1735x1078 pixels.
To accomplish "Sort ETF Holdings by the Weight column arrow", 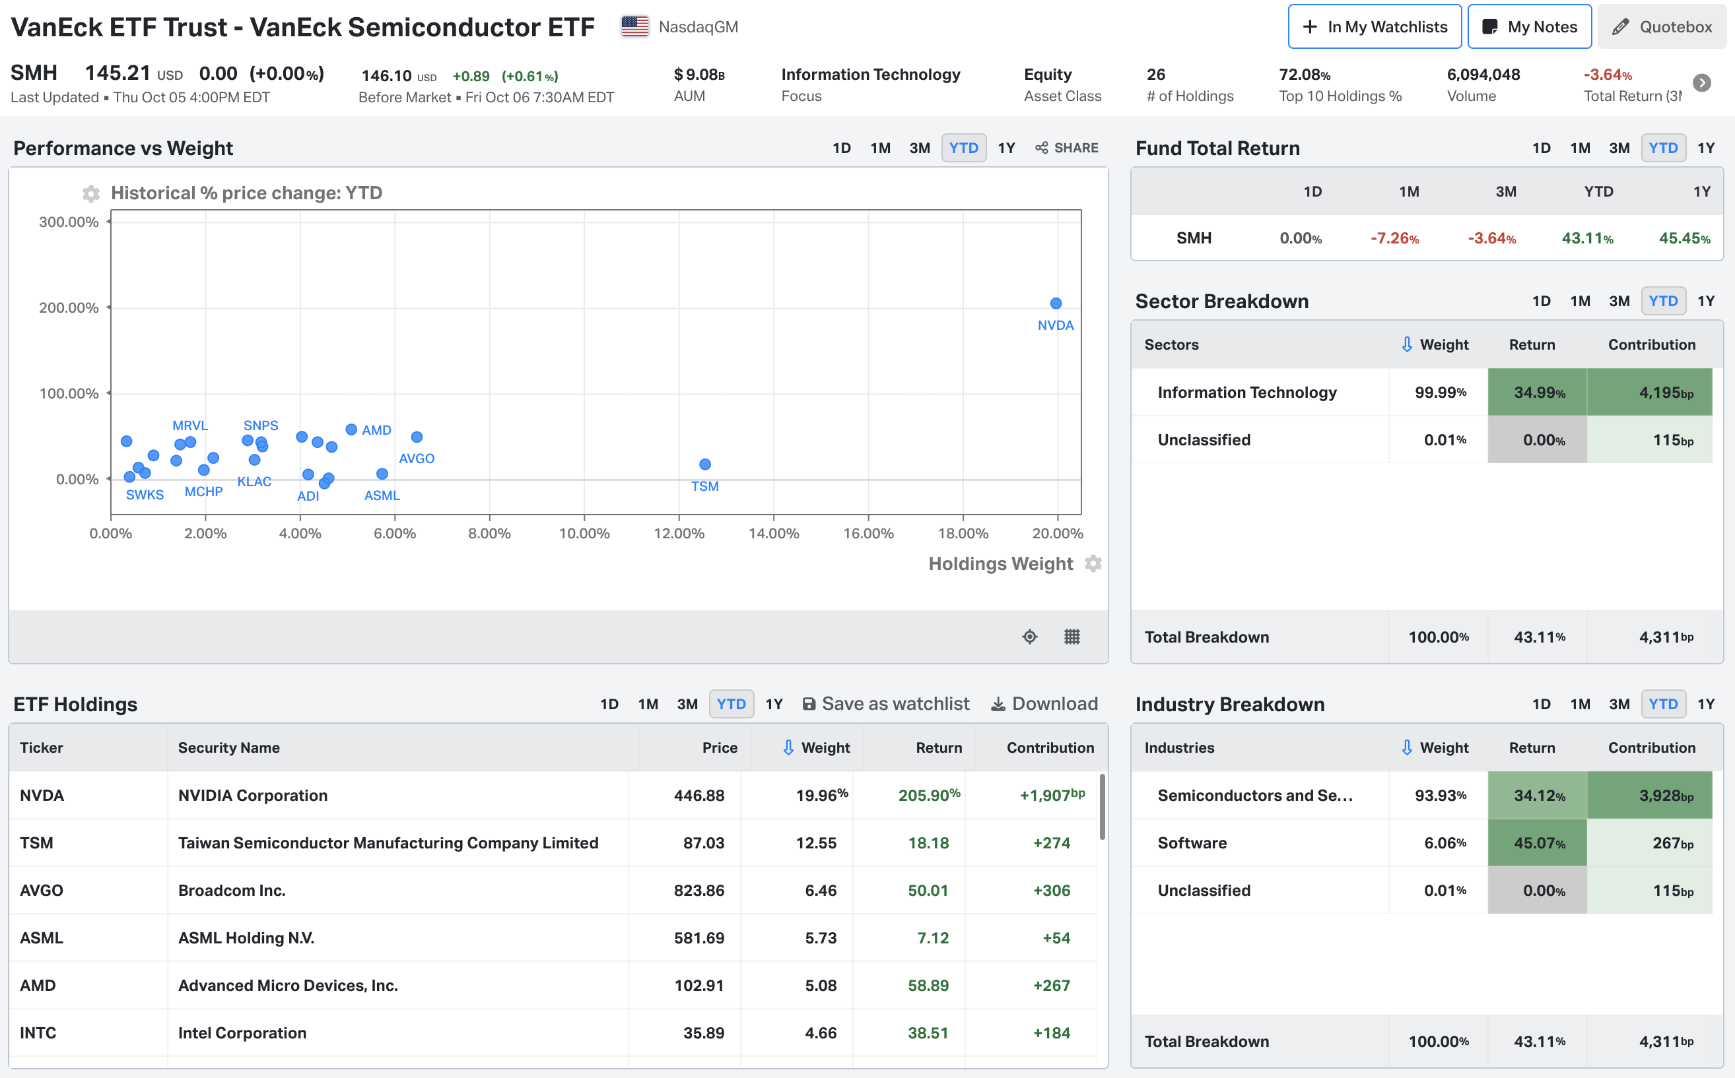I will click(x=788, y=747).
